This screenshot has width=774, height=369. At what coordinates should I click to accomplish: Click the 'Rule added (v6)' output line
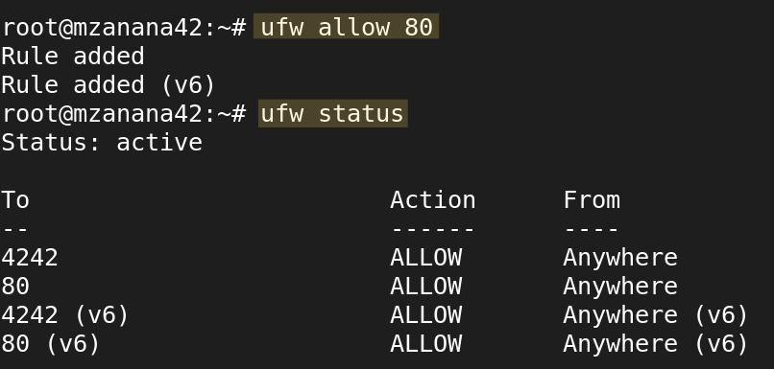click(x=109, y=84)
